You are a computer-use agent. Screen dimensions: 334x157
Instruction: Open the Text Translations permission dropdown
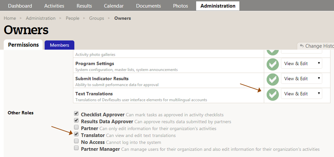click(x=301, y=94)
